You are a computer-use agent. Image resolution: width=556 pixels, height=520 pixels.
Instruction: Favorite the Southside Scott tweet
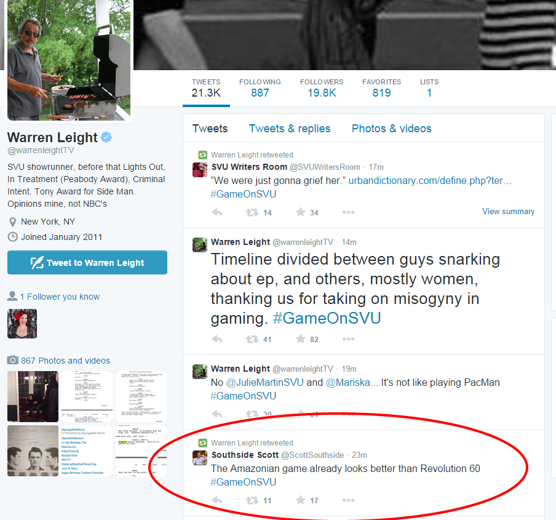300,500
